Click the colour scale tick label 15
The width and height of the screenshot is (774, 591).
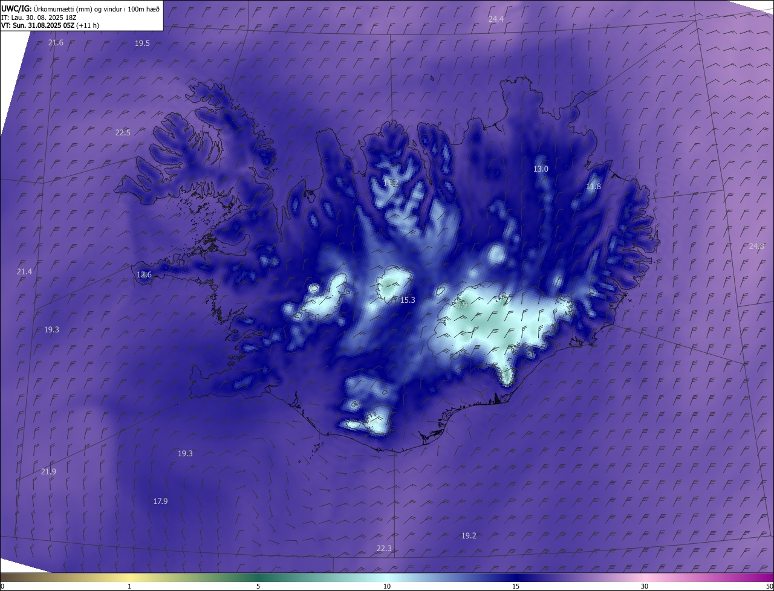pyautogui.click(x=516, y=587)
